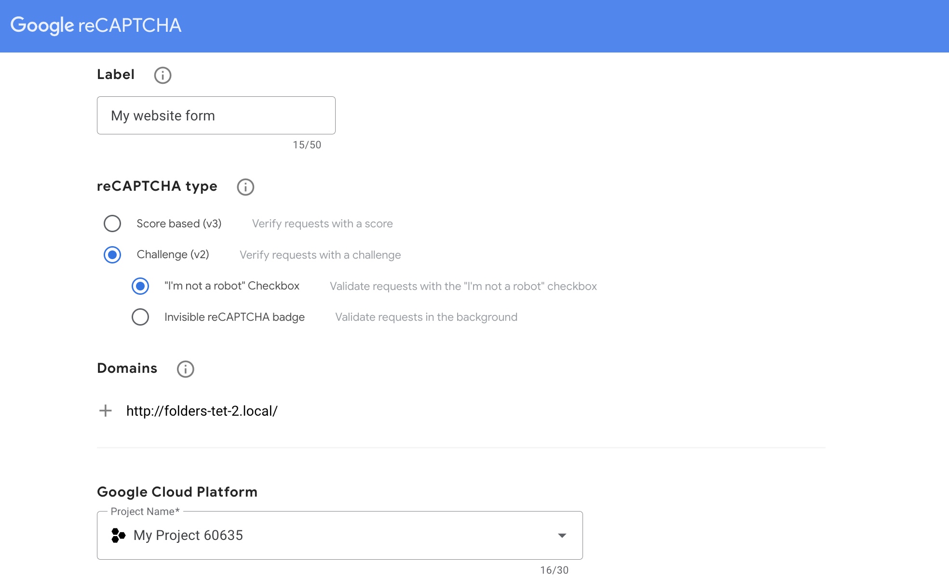Click the Label info icon

[163, 75]
